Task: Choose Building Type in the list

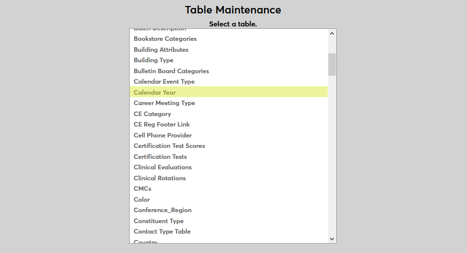Action: (154, 60)
